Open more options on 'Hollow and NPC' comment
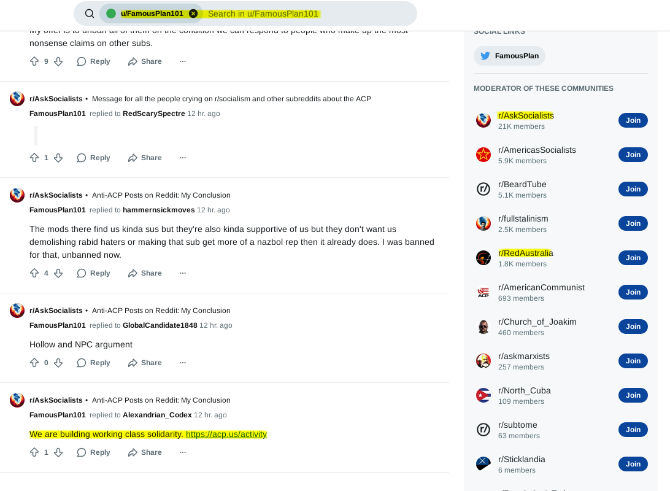This screenshot has height=491, width=670. [x=183, y=363]
